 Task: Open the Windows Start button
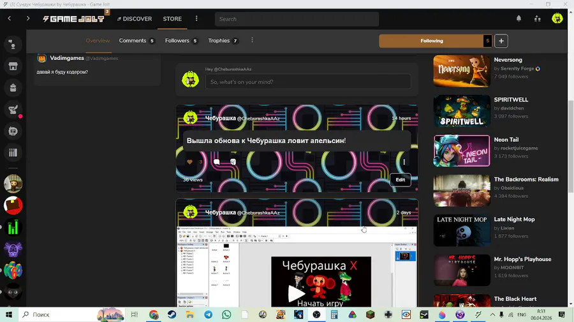click(9, 314)
